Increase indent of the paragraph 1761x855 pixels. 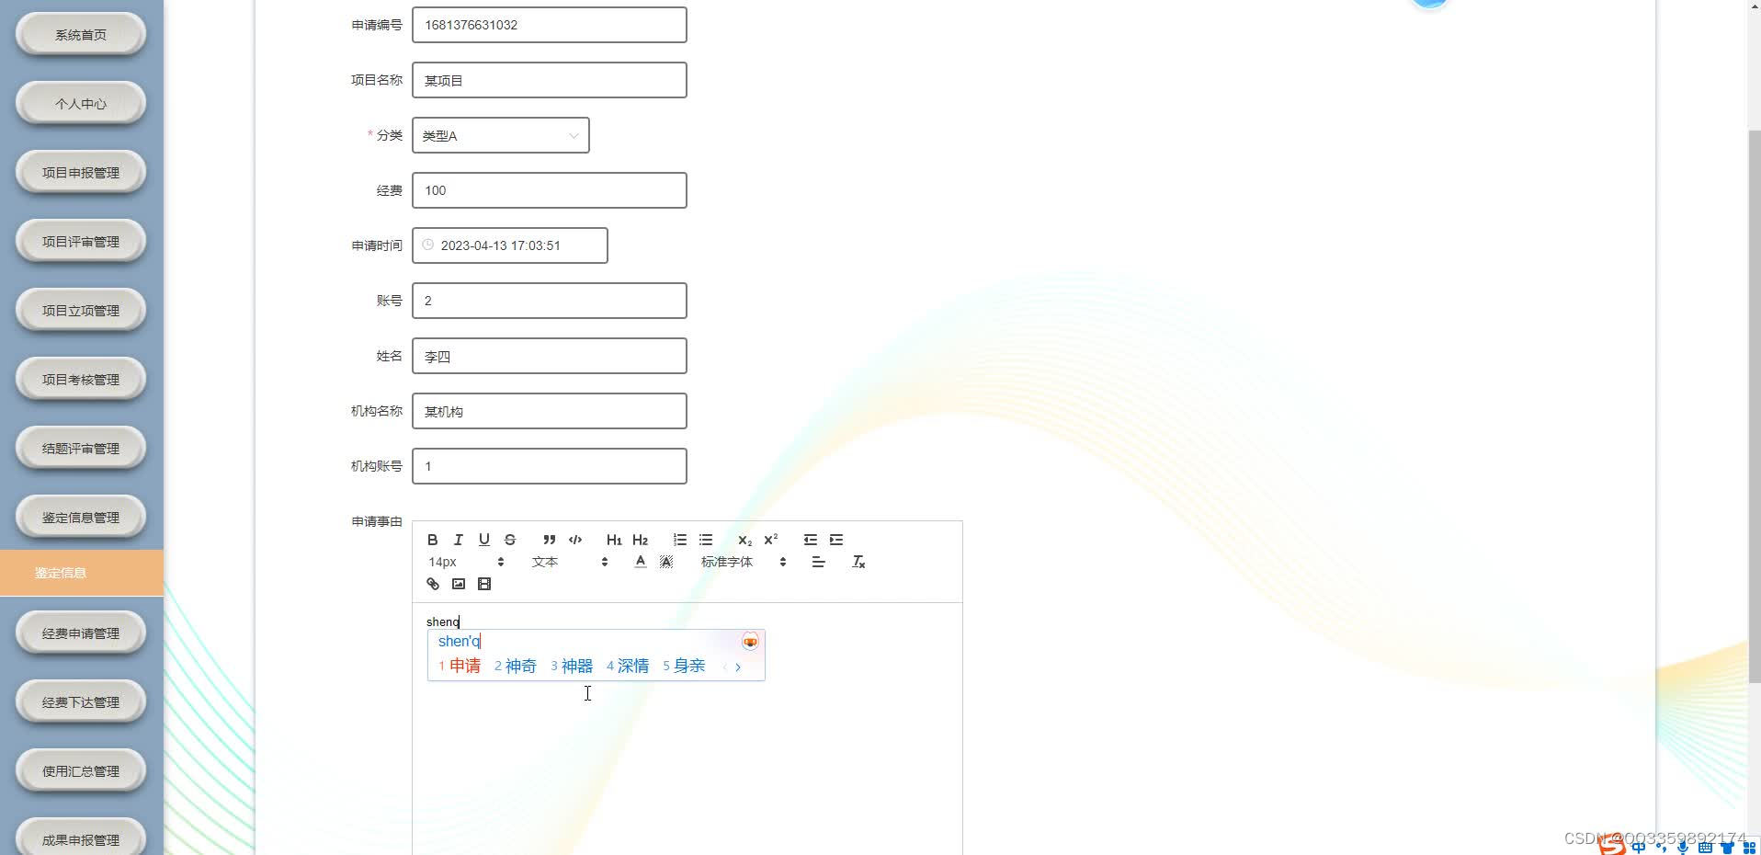tap(835, 540)
